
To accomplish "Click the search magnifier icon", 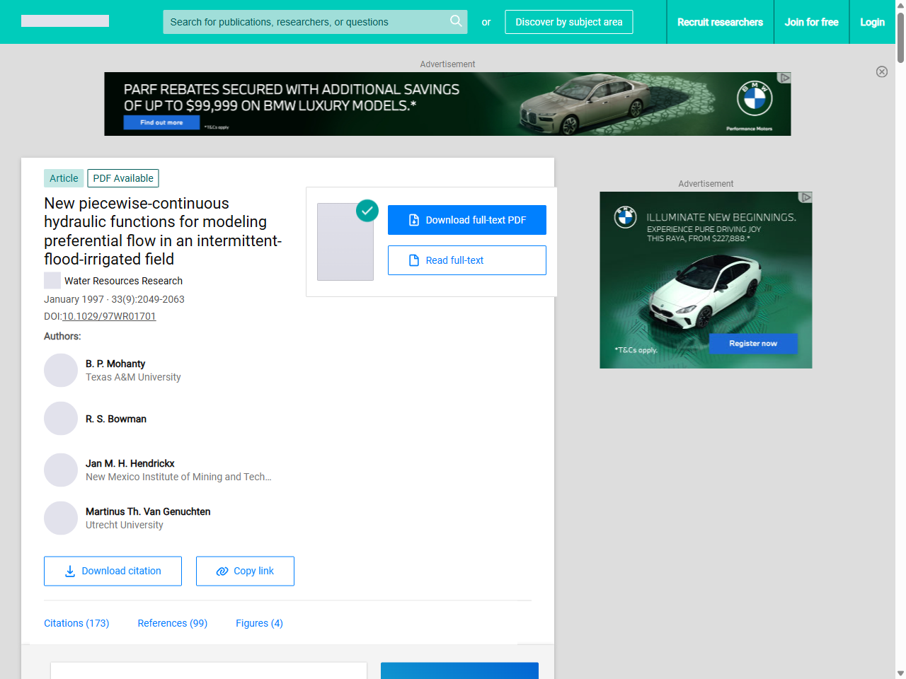I will (456, 21).
